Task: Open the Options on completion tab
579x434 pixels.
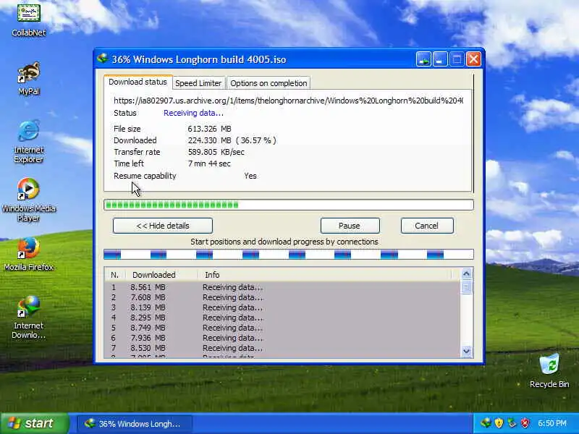Action: pos(269,83)
